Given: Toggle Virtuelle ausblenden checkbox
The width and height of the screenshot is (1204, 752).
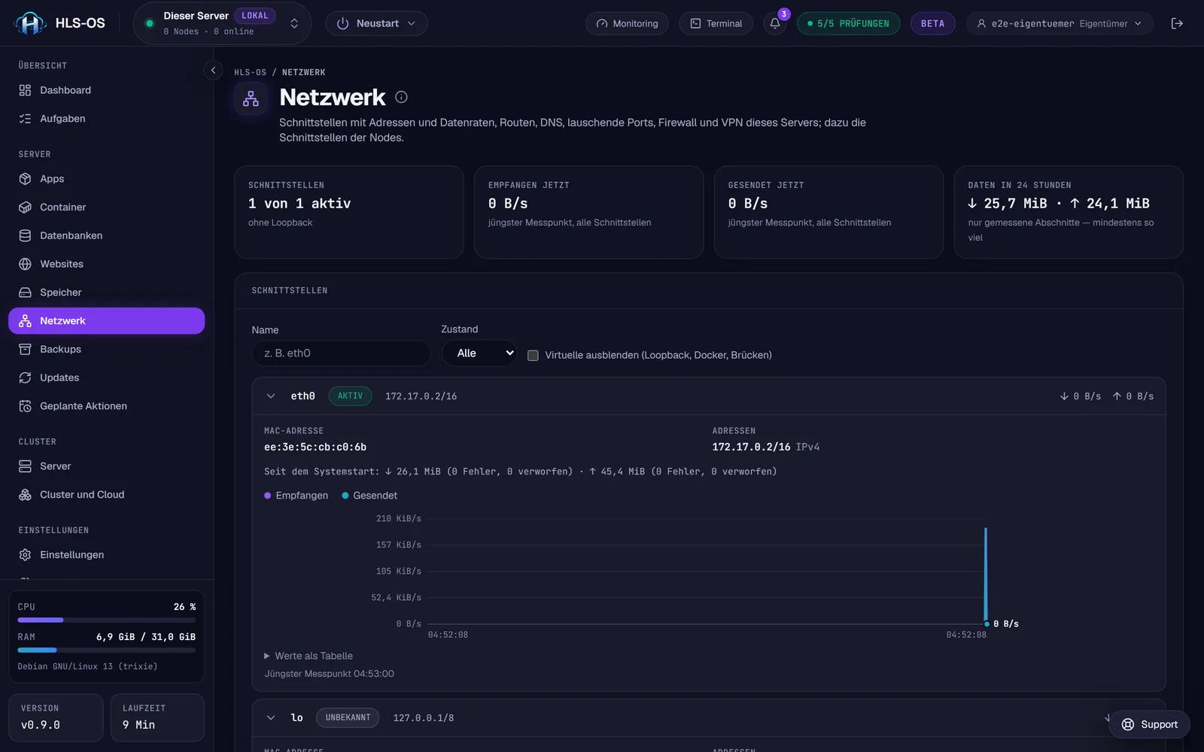Looking at the screenshot, I should coord(533,355).
